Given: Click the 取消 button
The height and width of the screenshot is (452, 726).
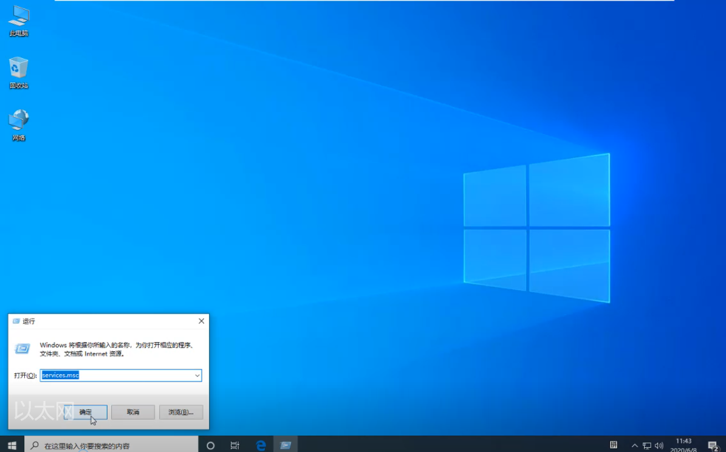Looking at the screenshot, I should pyautogui.click(x=133, y=412).
